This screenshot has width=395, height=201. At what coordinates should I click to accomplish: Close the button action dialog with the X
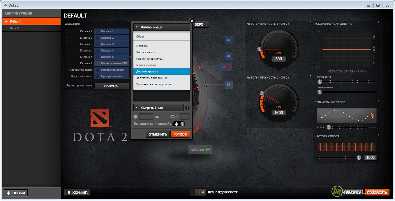[x=192, y=21]
